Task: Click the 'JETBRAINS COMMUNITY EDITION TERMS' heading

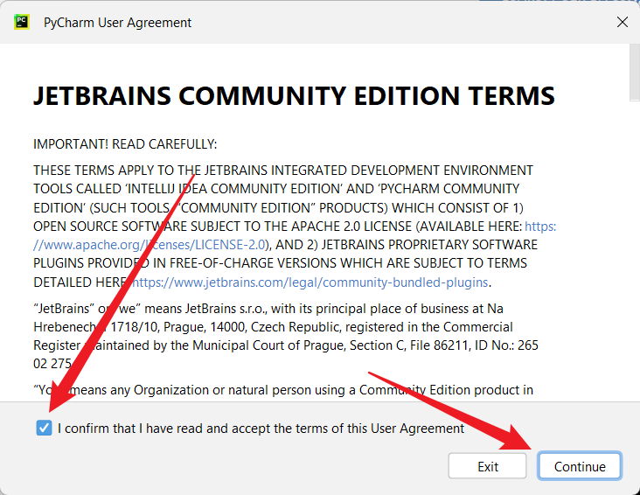Action: (x=294, y=96)
